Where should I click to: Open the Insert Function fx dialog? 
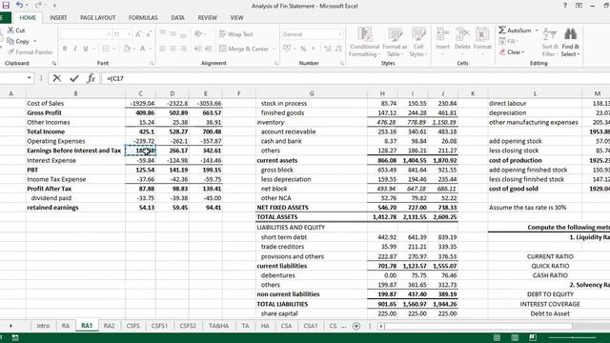tap(91, 78)
